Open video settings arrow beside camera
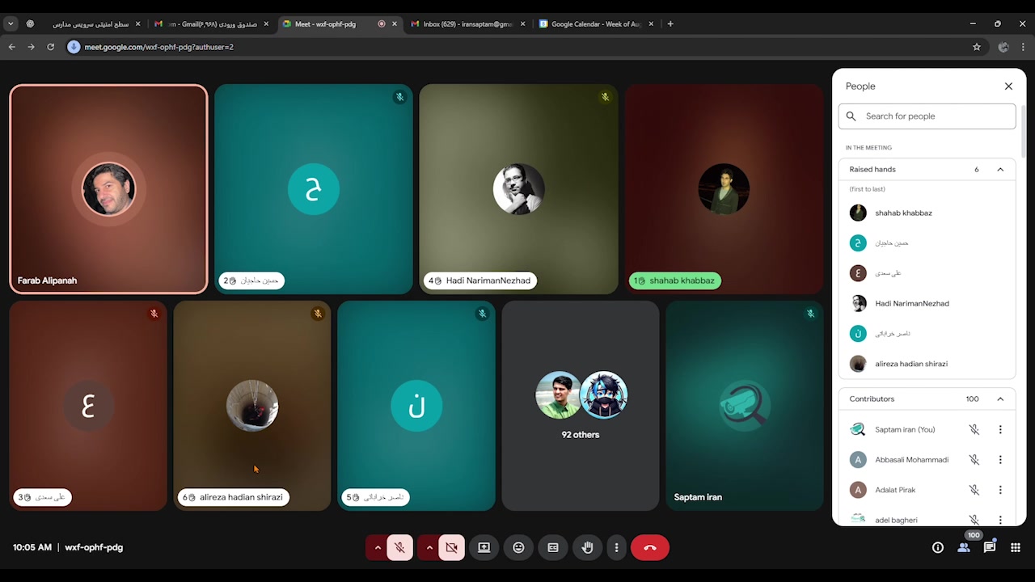1035x582 pixels. coord(429,547)
